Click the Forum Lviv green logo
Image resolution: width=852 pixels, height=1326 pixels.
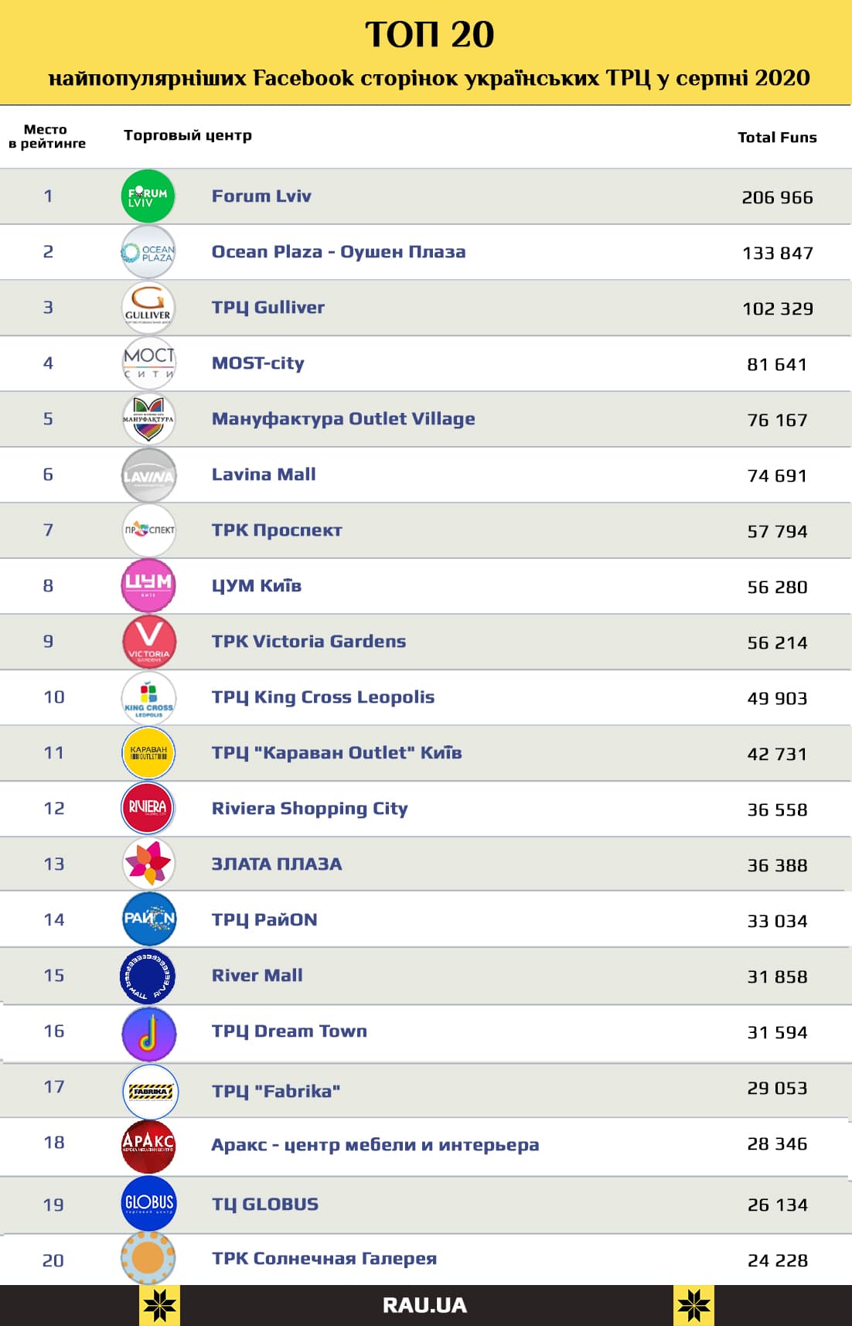click(148, 196)
